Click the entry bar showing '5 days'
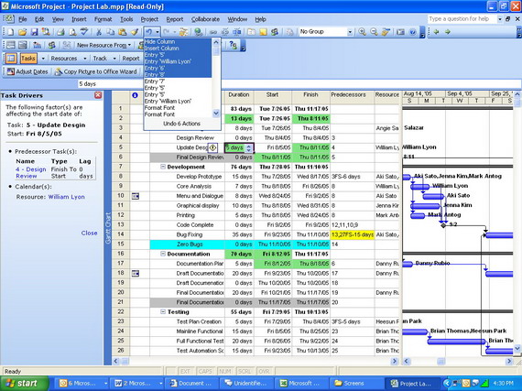Screen dimensions: 522x391 (x=299, y=84)
